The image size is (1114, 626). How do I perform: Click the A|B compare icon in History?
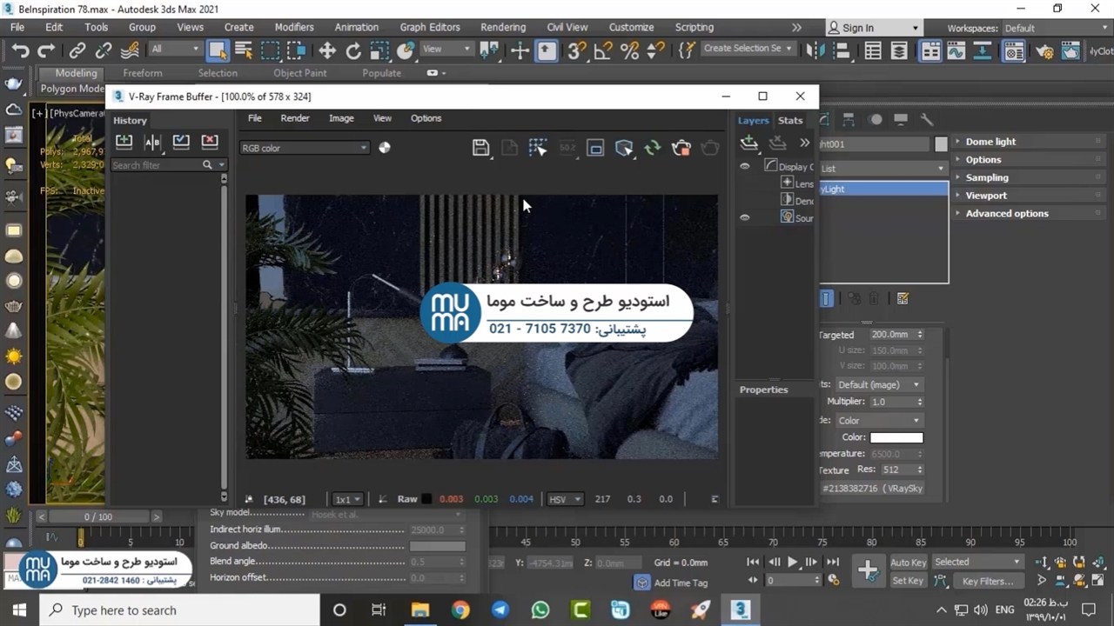pyautogui.click(x=152, y=142)
